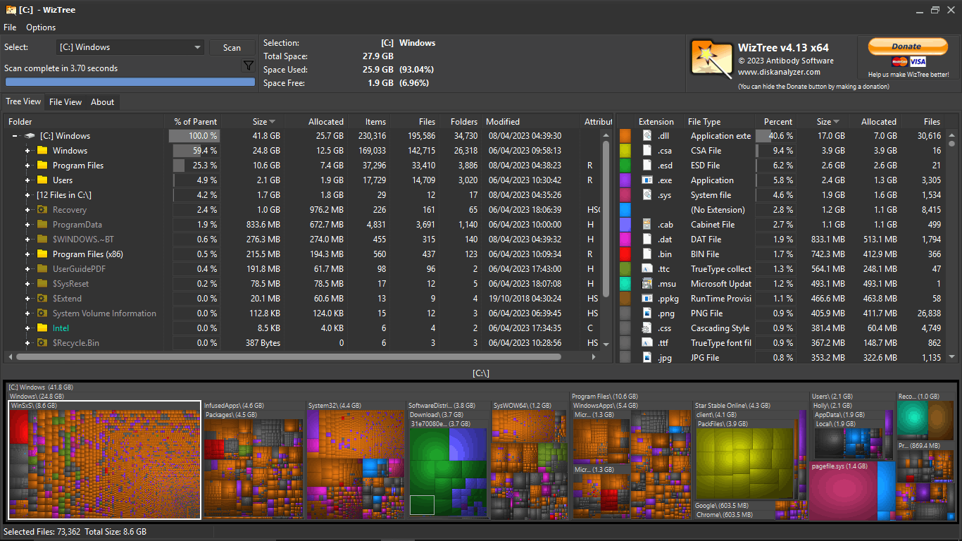Open the File menu
The width and height of the screenshot is (962, 541).
tap(10, 27)
